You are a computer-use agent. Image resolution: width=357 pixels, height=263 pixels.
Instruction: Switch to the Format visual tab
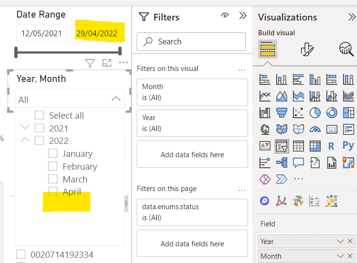pos(307,49)
